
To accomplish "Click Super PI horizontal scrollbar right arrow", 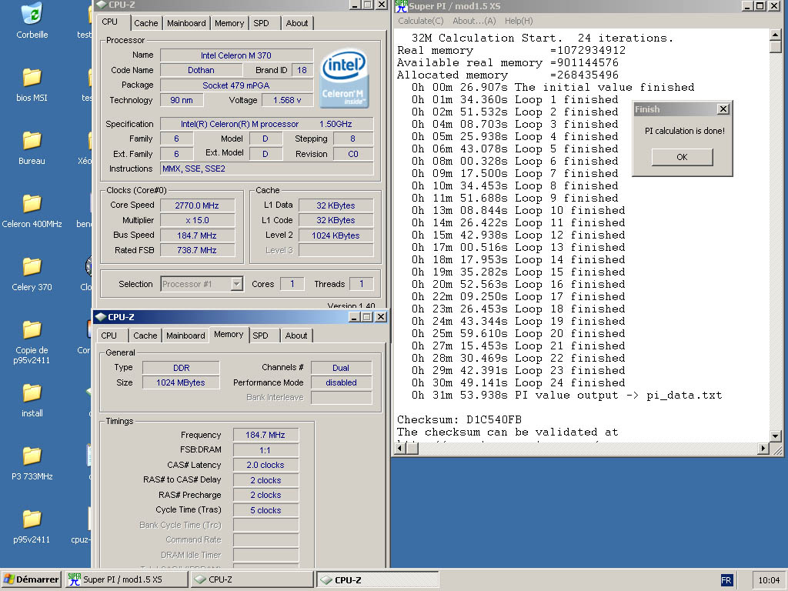I will 763,449.
